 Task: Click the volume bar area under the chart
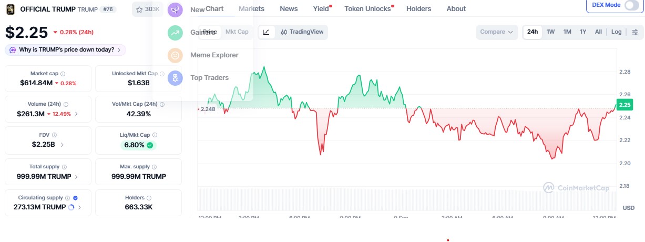(x=406, y=200)
